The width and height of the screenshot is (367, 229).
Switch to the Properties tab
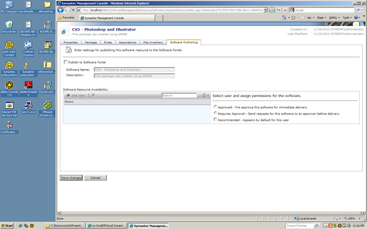click(x=71, y=42)
